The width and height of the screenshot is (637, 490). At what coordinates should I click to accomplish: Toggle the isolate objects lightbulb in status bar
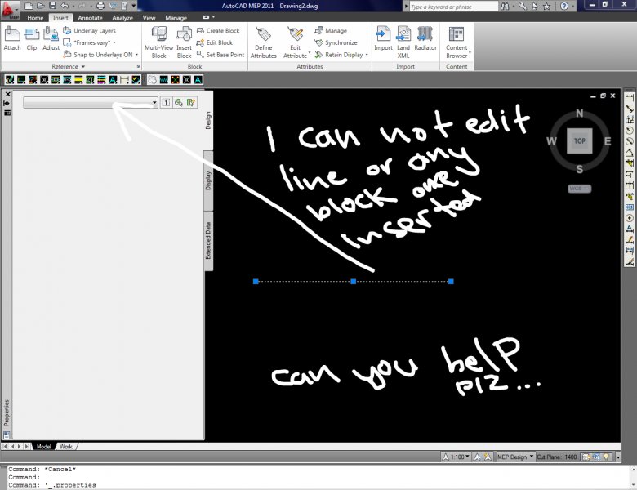(606, 457)
